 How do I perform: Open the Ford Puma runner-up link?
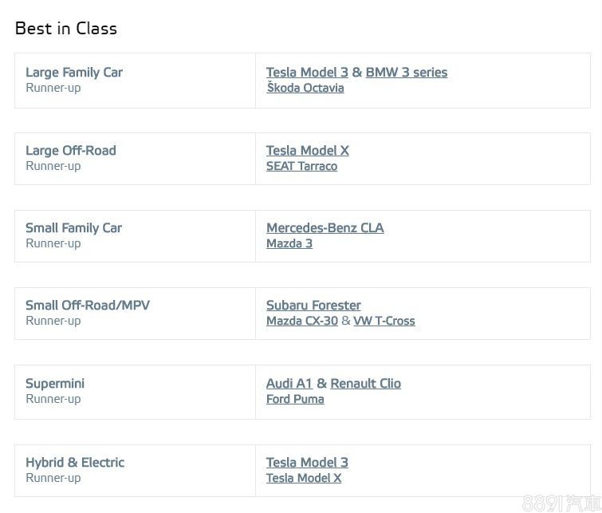click(x=295, y=399)
